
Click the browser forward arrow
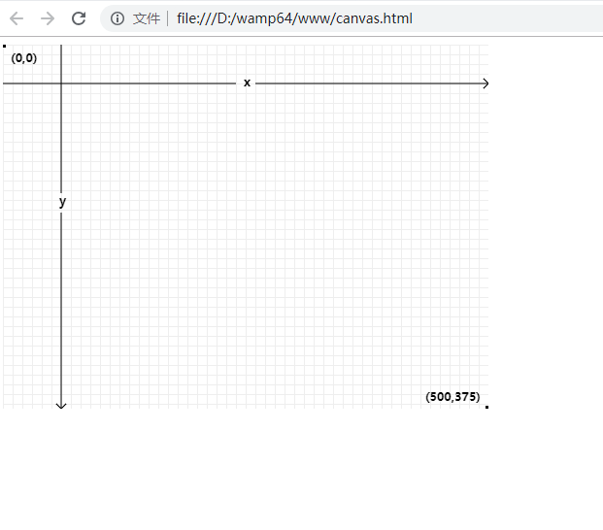pos(48,18)
